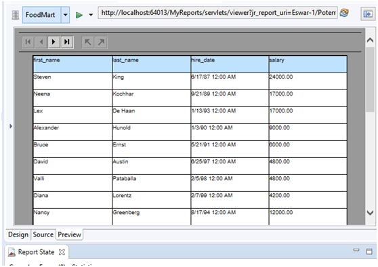378x267 pixels.
Task: Switch to the Preview tab
Action: (69, 234)
